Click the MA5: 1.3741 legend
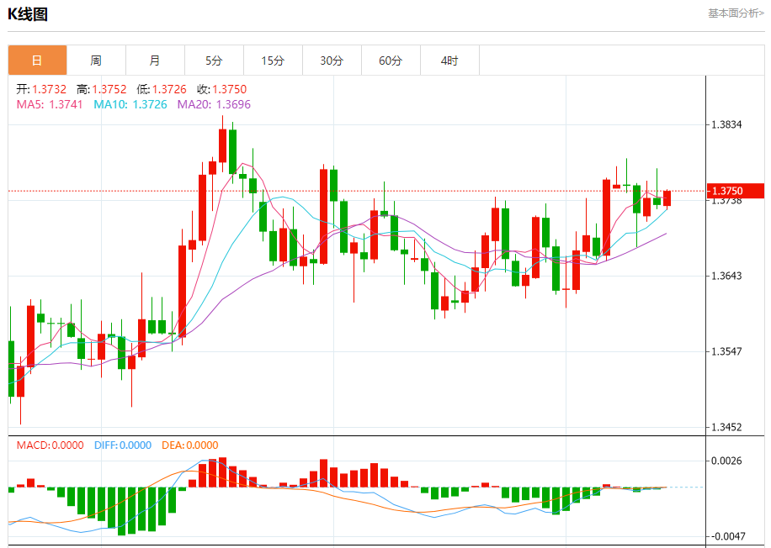This screenshot has height=548, width=771. (x=50, y=104)
